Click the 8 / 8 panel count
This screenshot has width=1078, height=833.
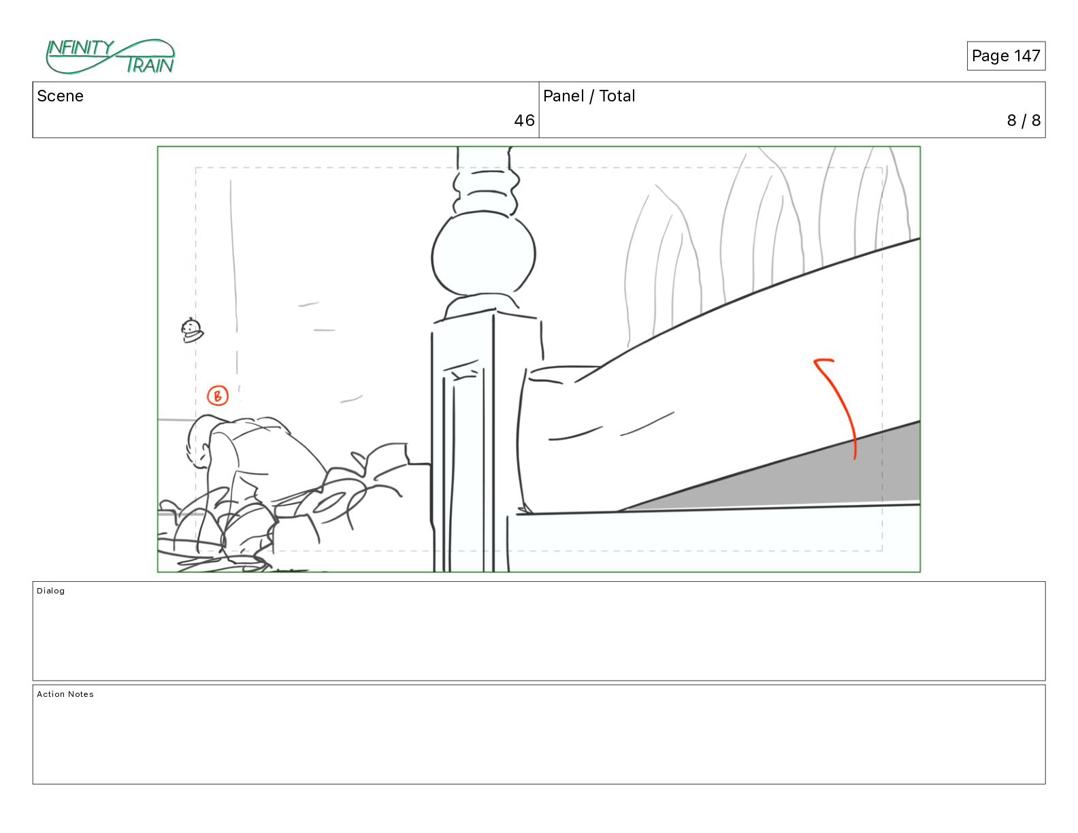coord(1024,120)
